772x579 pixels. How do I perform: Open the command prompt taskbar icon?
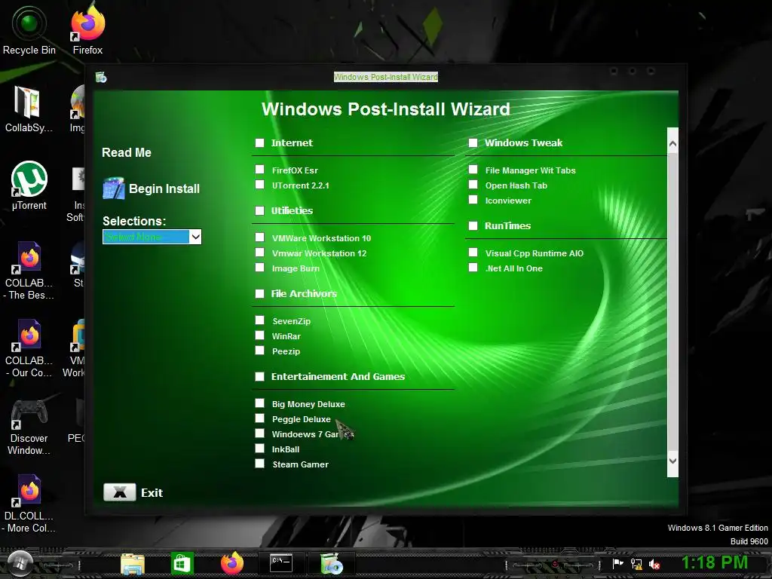(x=281, y=563)
